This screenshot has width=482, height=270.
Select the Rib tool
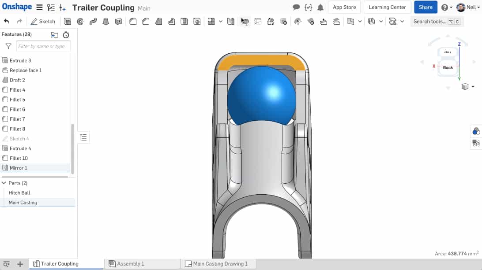click(171, 22)
